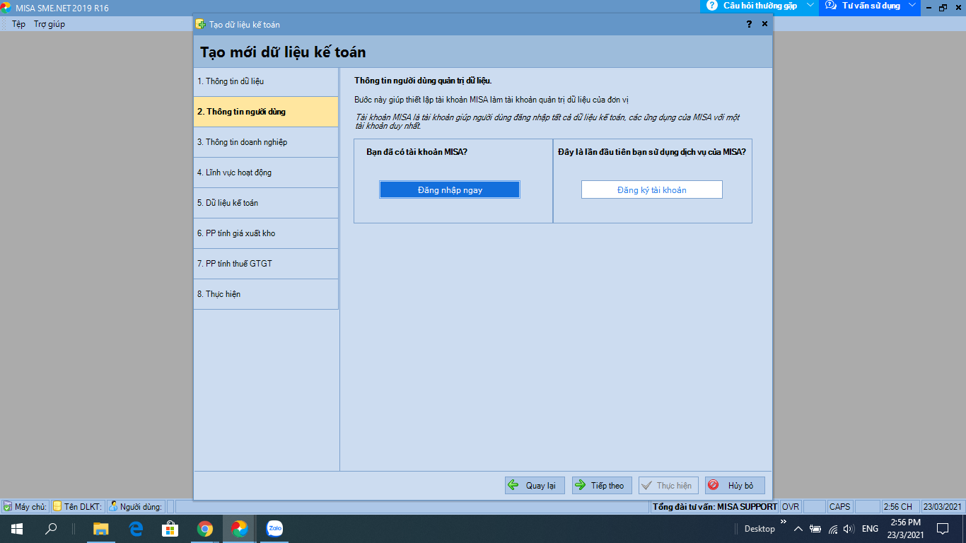Minimize the MISA SME.NET main window
Viewport: 966px width, 543px height.
point(928,7)
